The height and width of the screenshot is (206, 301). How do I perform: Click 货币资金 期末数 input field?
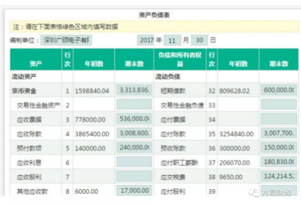tap(134, 90)
